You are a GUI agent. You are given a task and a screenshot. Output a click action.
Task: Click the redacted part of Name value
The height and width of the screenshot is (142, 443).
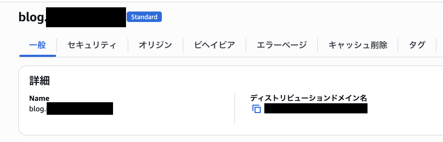click(x=80, y=109)
